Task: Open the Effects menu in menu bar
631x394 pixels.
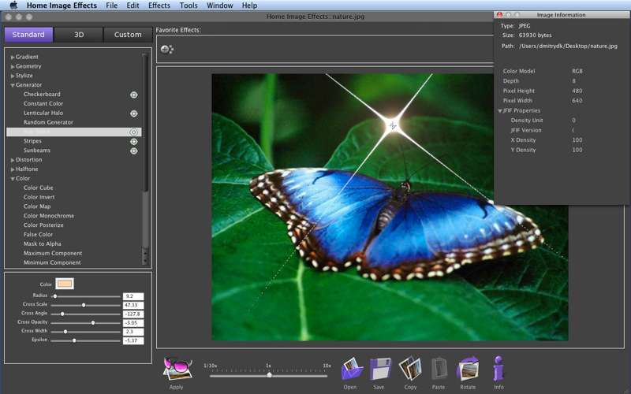Action: coord(159,6)
